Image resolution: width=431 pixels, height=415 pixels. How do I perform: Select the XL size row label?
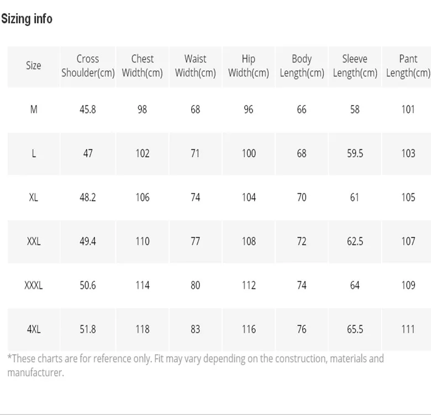[34, 198]
